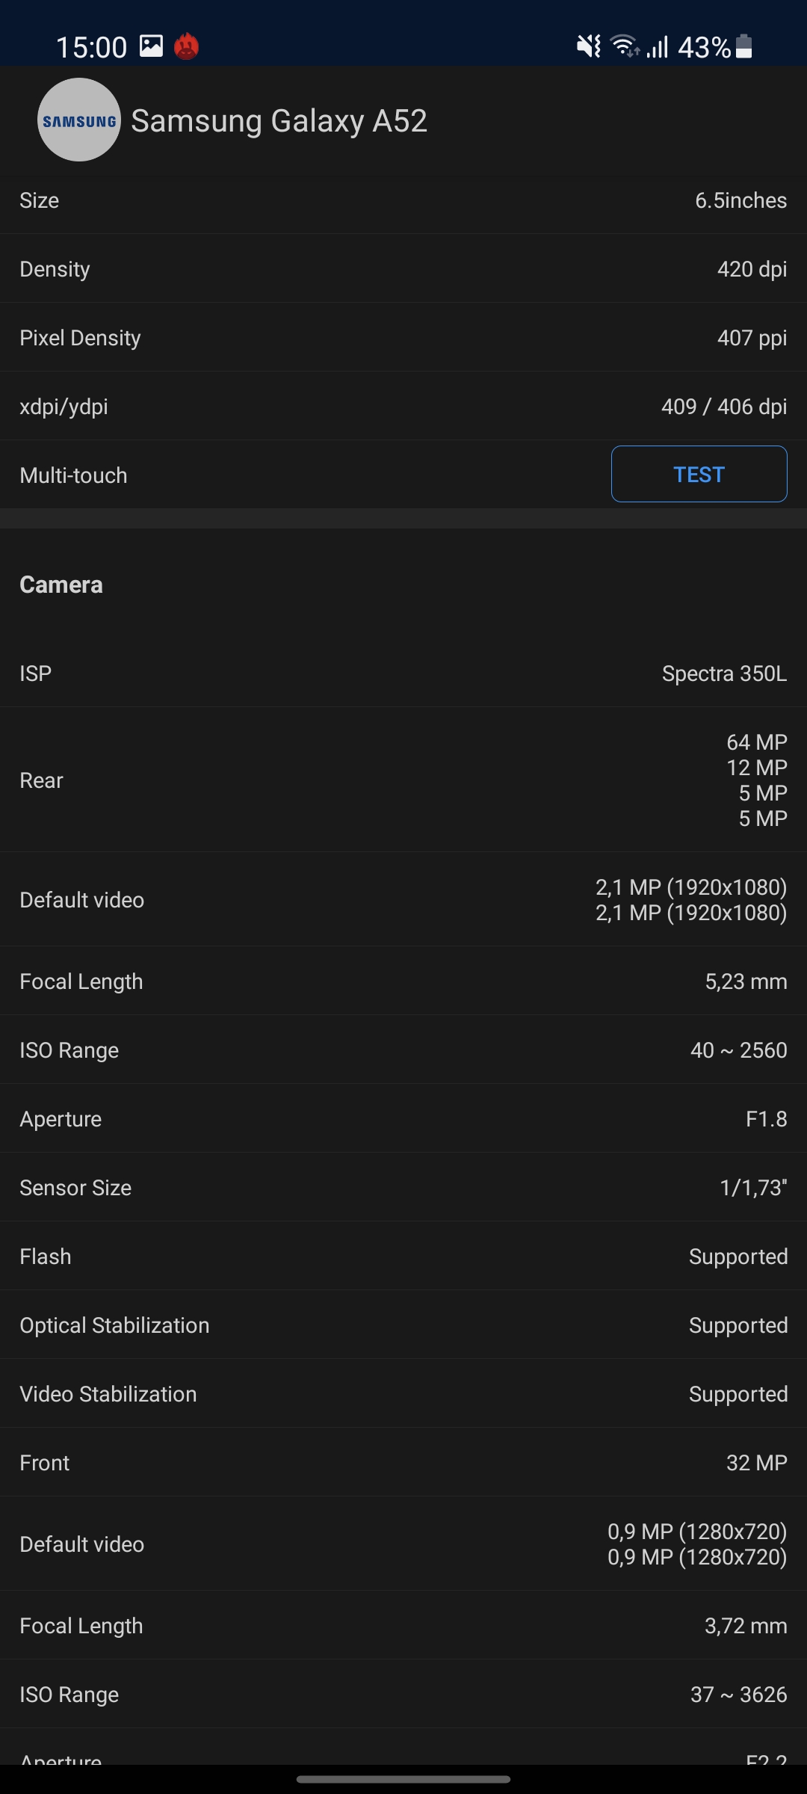
Task: Tap the clock showing 15:00
Action: click(x=91, y=48)
